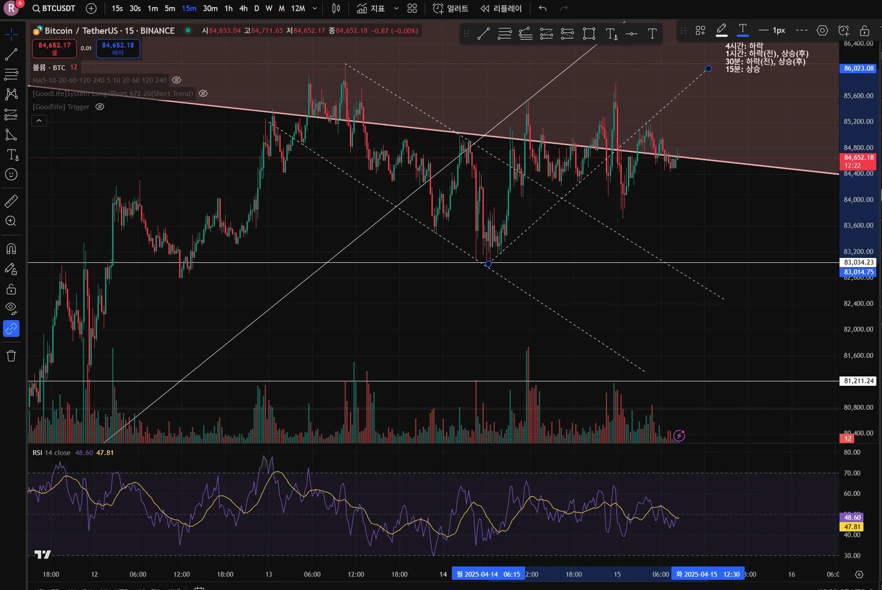Open the 지표 indicators menu

pos(371,8)
